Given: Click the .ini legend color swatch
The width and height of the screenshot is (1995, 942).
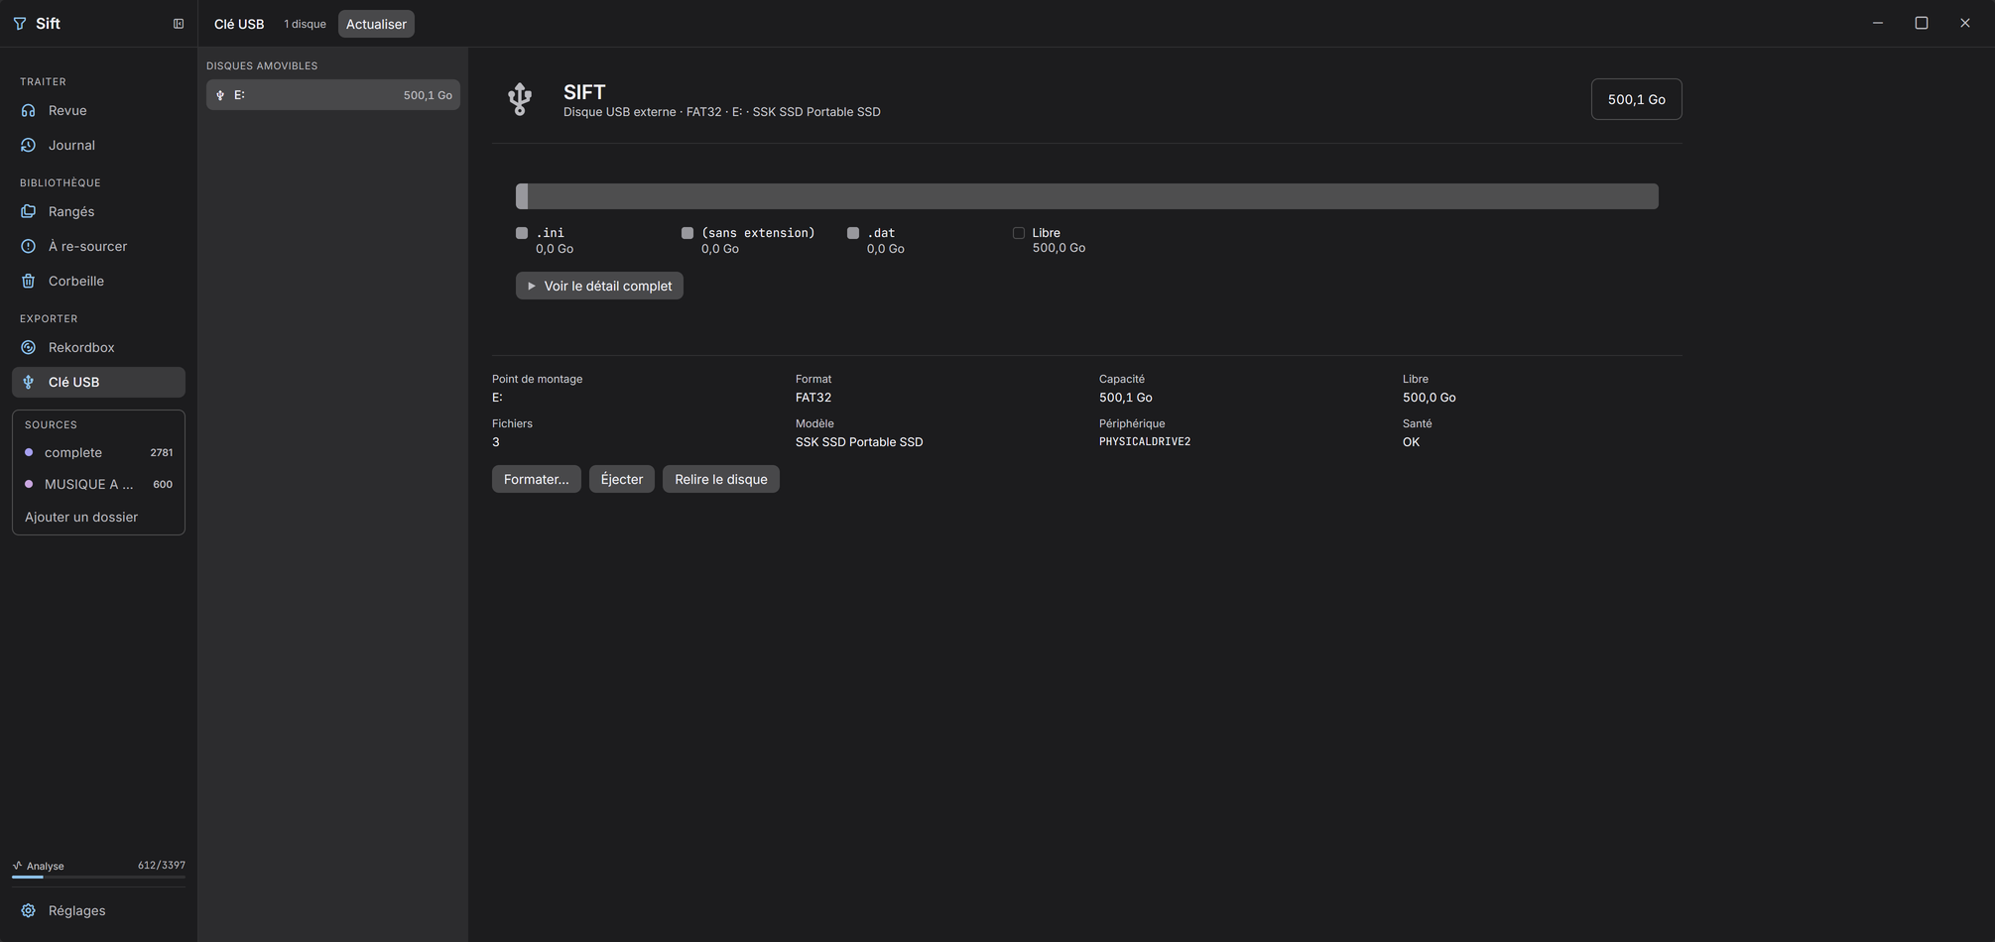Looking at the screenshot, I should click(522, 233).
